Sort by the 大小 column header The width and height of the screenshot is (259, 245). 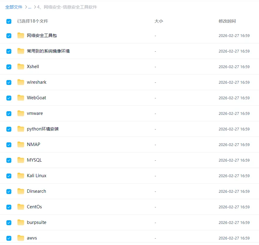click(159, 21)
